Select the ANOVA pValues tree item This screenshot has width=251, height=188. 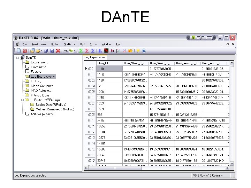pos(42,114)
